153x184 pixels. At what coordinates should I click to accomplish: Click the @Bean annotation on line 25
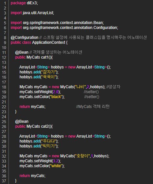[22, 121]
